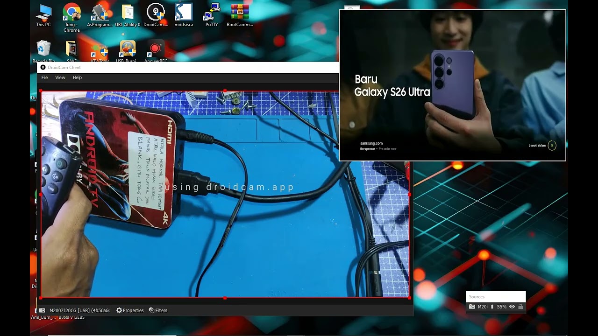Click the Properties gear icon
Image resolution: width=598 pixels, height=336 pixels.
pyautogui.click(x=119, y=310)
